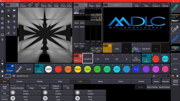The width and height of the screenshot is (180, 101).
Task: Click left arrow at start of command line
Action: [x=2, y=76]
